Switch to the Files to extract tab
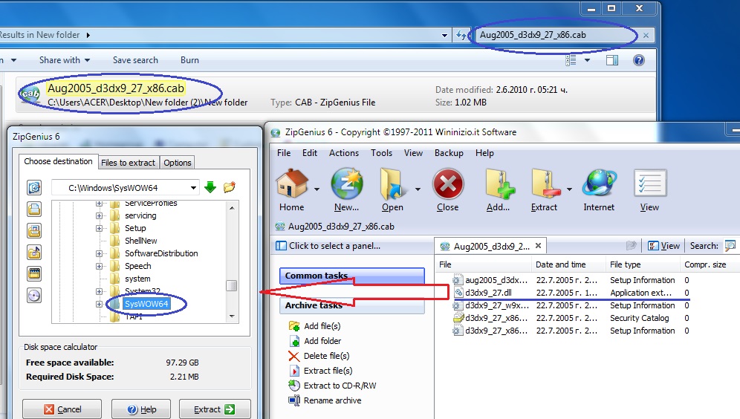 128,163
